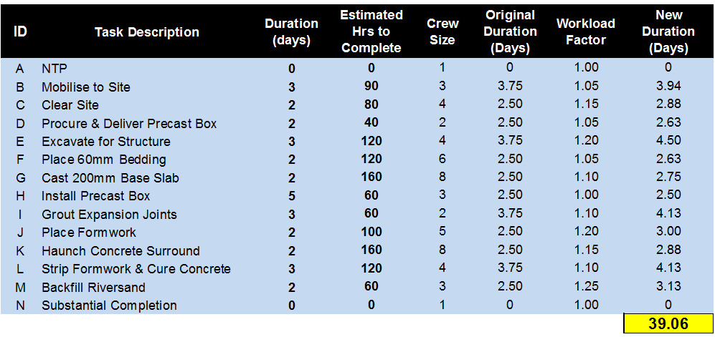
Task: Click the Mobilise to Site task cell
Action: pyautogui.click(x=86, y=87)
